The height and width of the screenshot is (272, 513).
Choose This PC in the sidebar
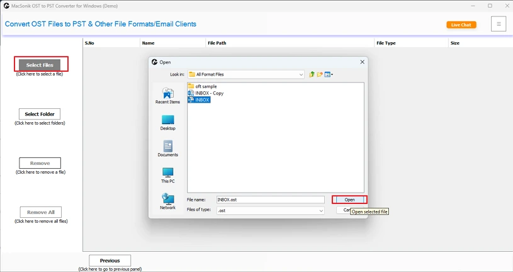(167, 175)
